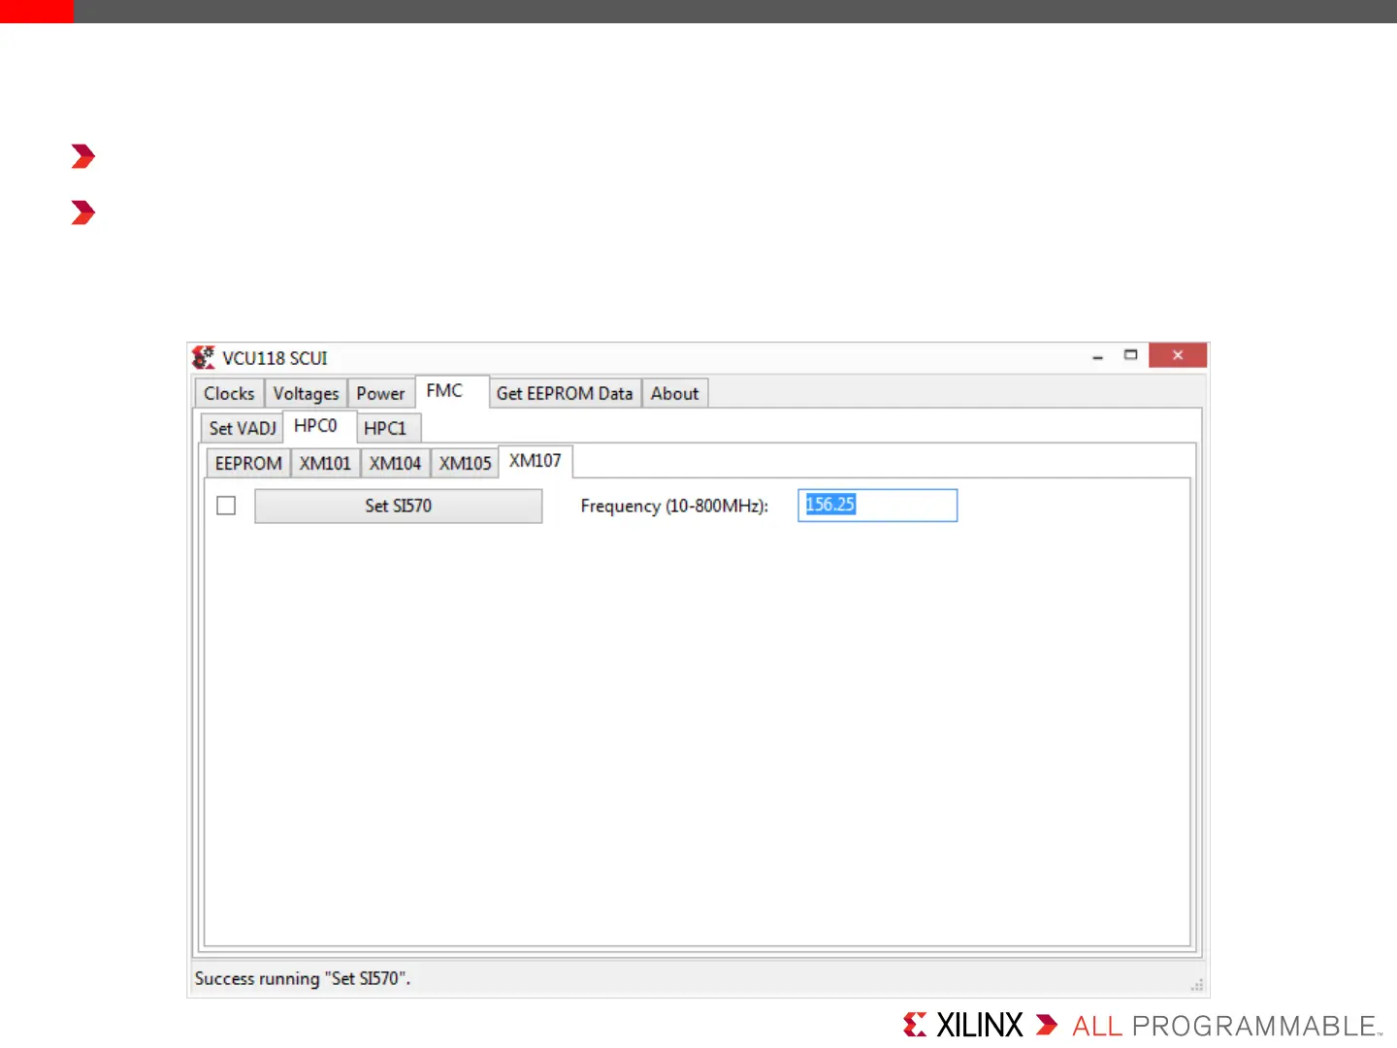Show the About tab
This screenshot has height=1048, width=1397.
(674, 393)
